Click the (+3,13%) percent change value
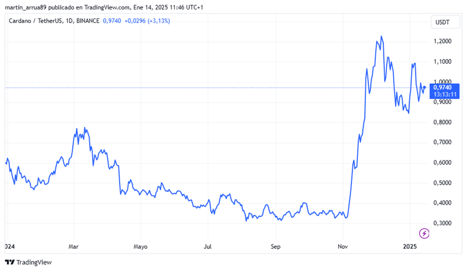 point(159,21)
